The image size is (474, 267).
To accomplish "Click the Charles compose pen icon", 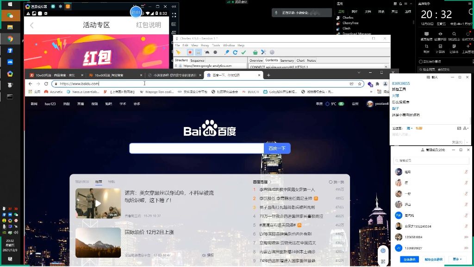I will 227,52.
